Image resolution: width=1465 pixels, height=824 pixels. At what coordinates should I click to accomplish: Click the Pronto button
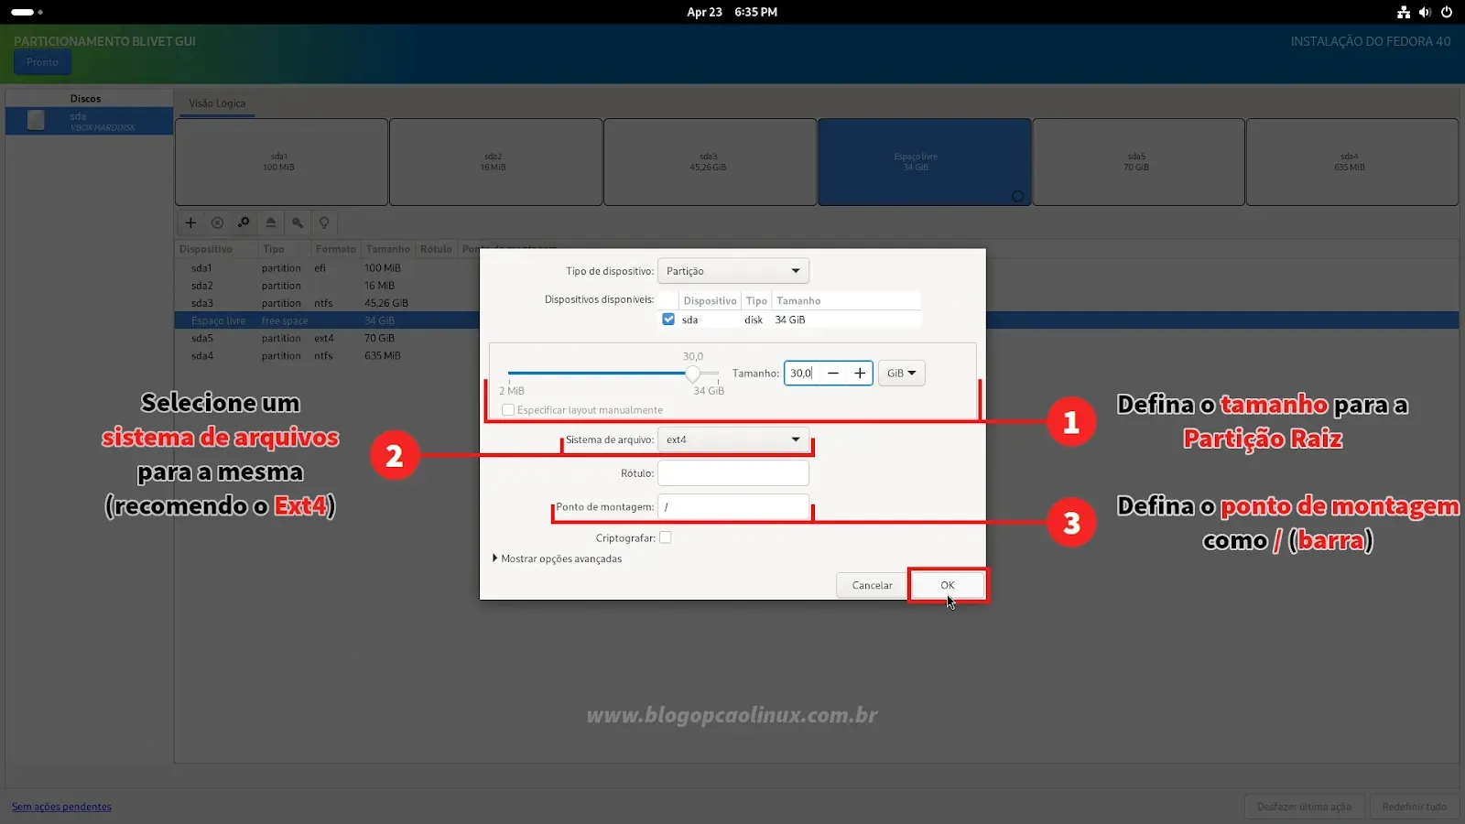click(x=42, y=62)
